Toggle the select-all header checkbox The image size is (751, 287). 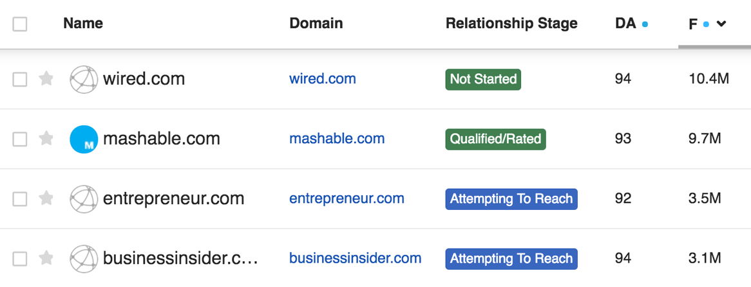tap(20, 24)
